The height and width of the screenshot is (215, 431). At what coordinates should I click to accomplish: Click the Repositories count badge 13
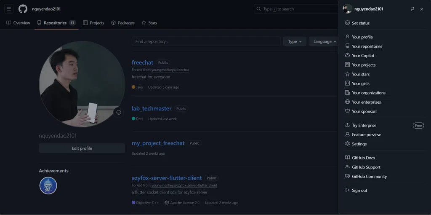point(72,23)
